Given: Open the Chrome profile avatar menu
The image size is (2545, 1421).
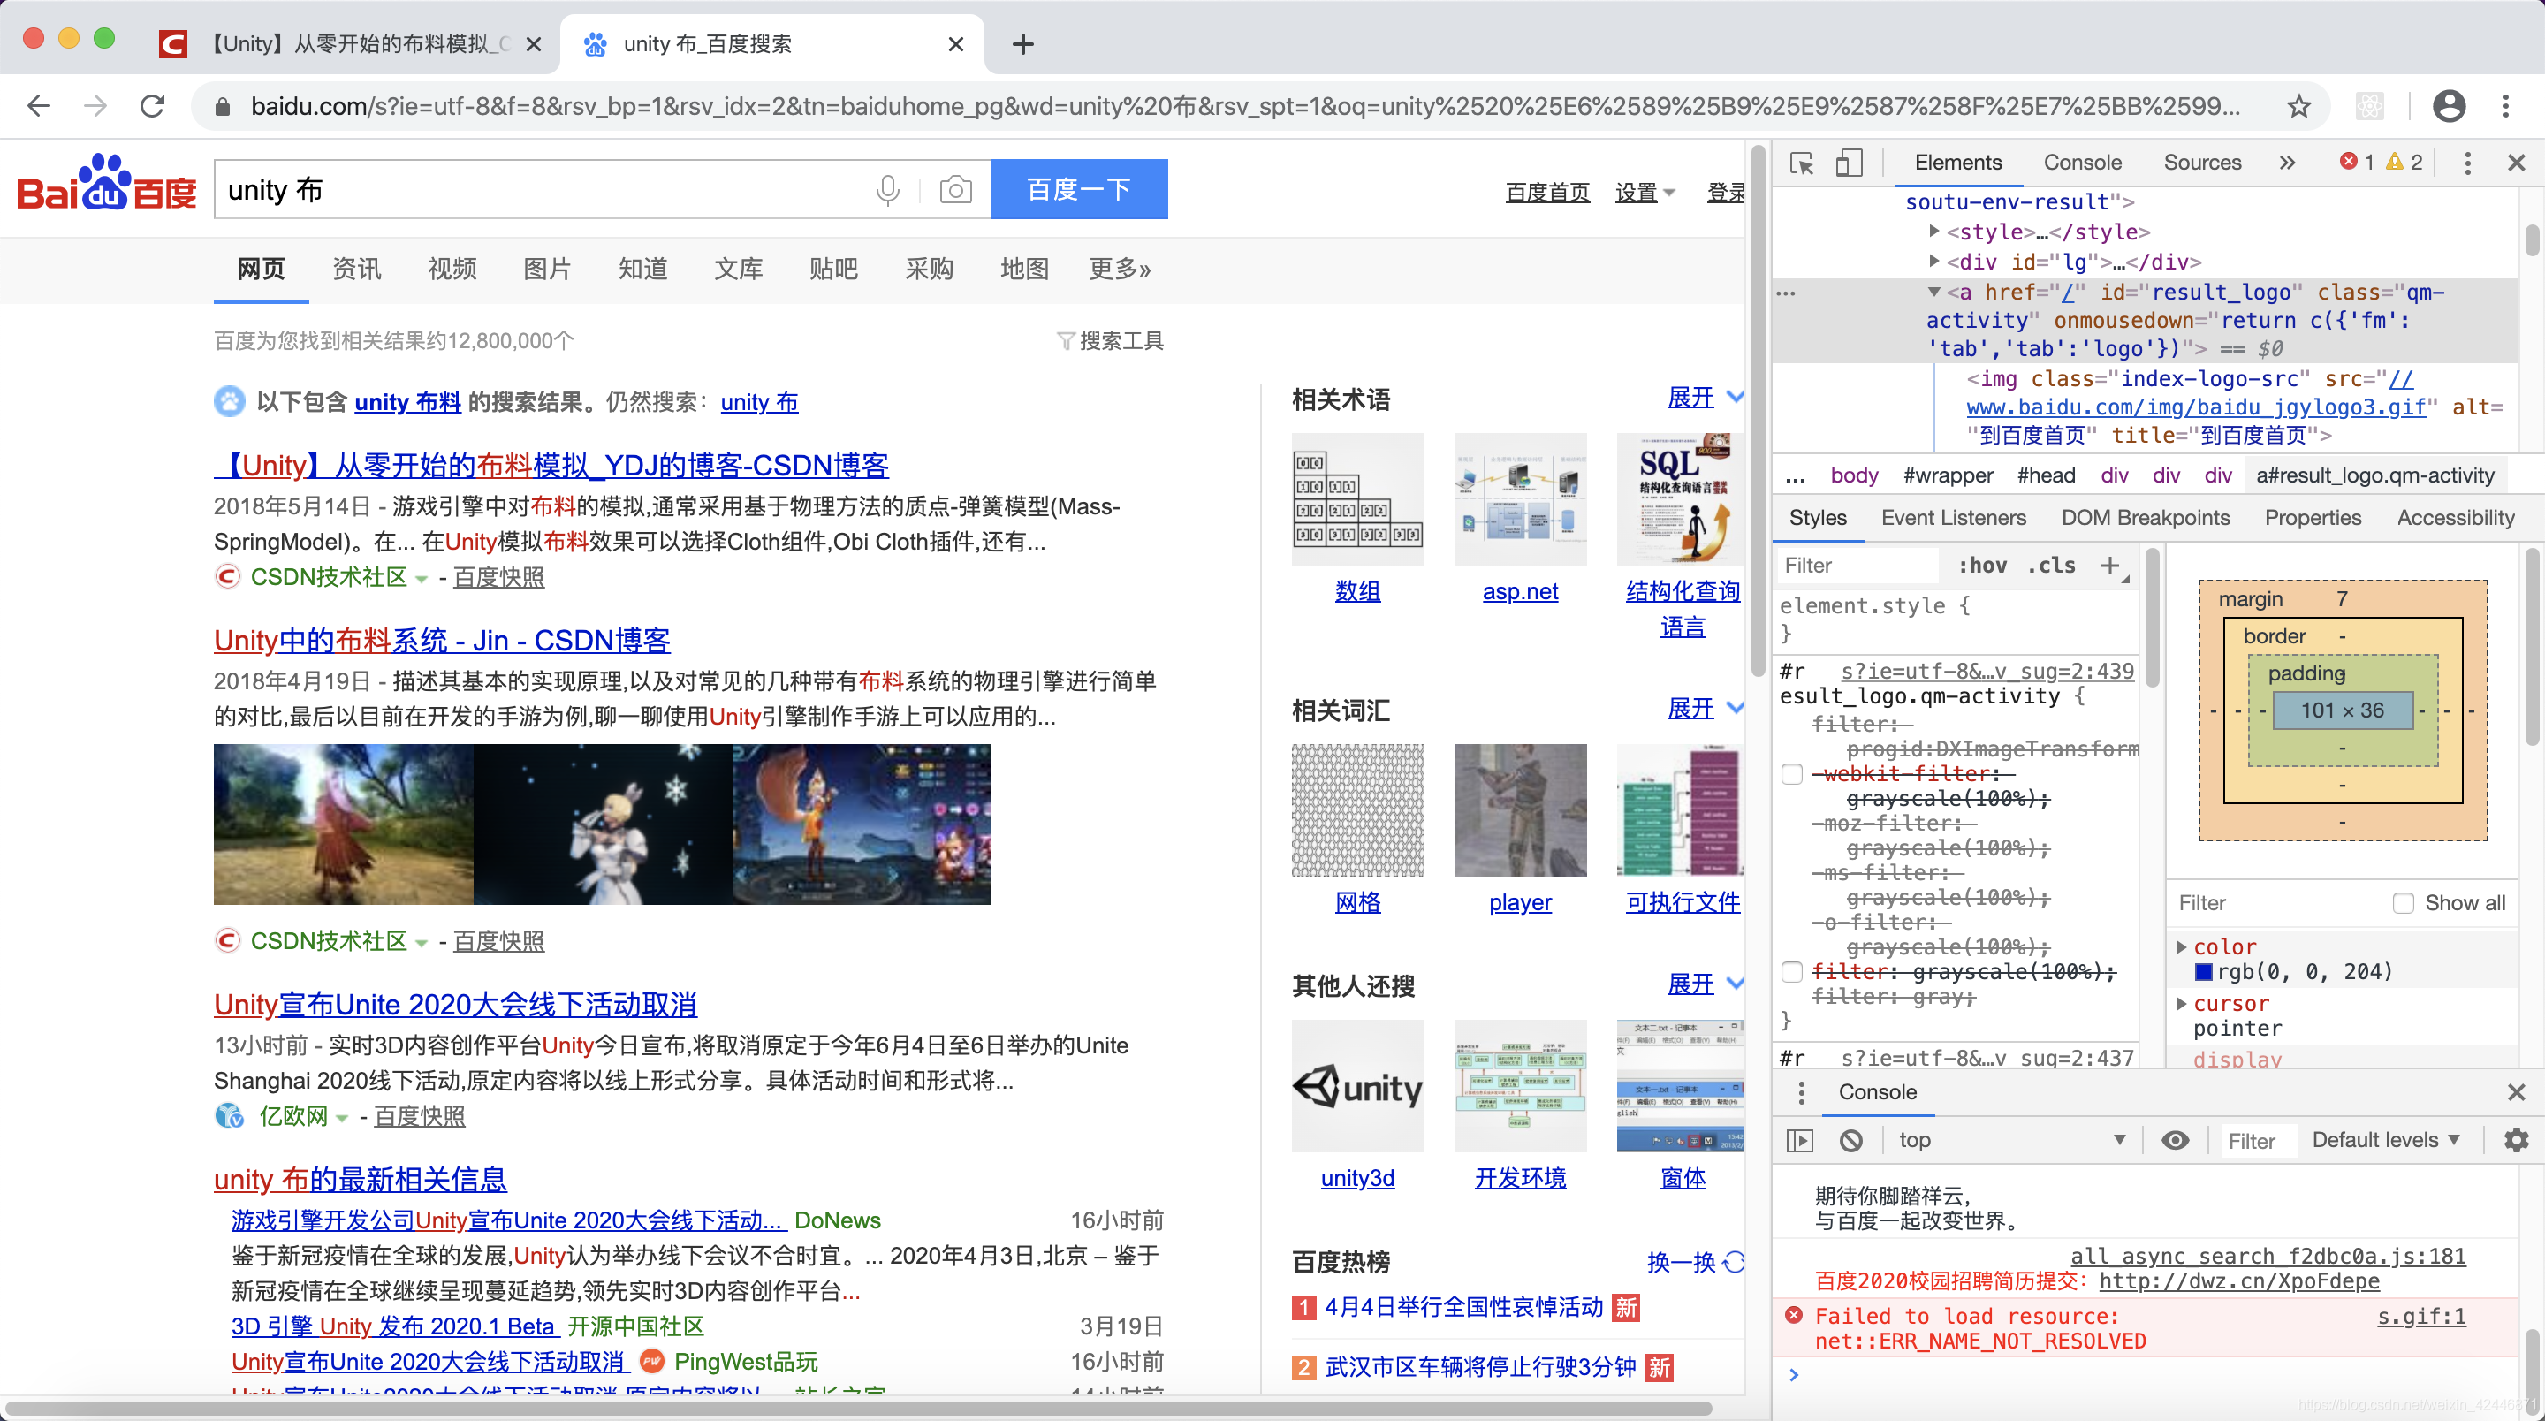Looking at the screenshot, I should (2448, 106).
